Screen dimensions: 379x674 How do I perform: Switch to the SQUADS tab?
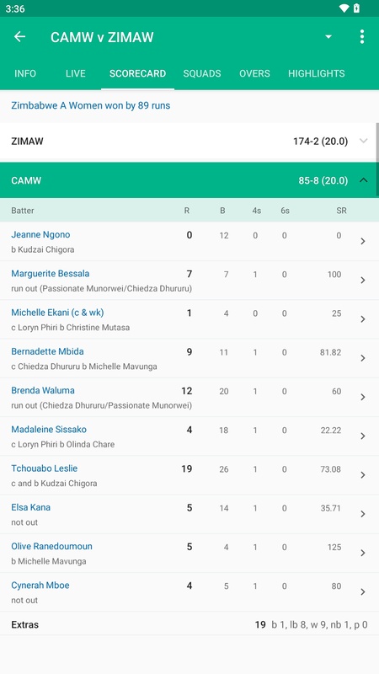point(202,73)
